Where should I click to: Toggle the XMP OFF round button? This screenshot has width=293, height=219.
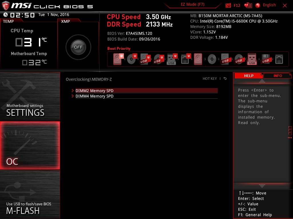coord(78,47)
